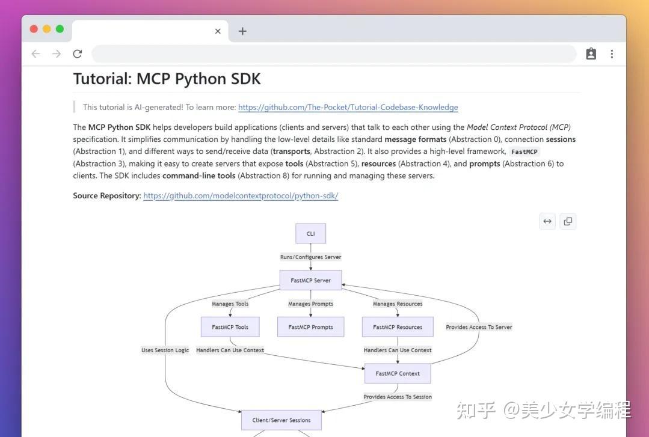Click the green maximize traffic light

point(60,28)
